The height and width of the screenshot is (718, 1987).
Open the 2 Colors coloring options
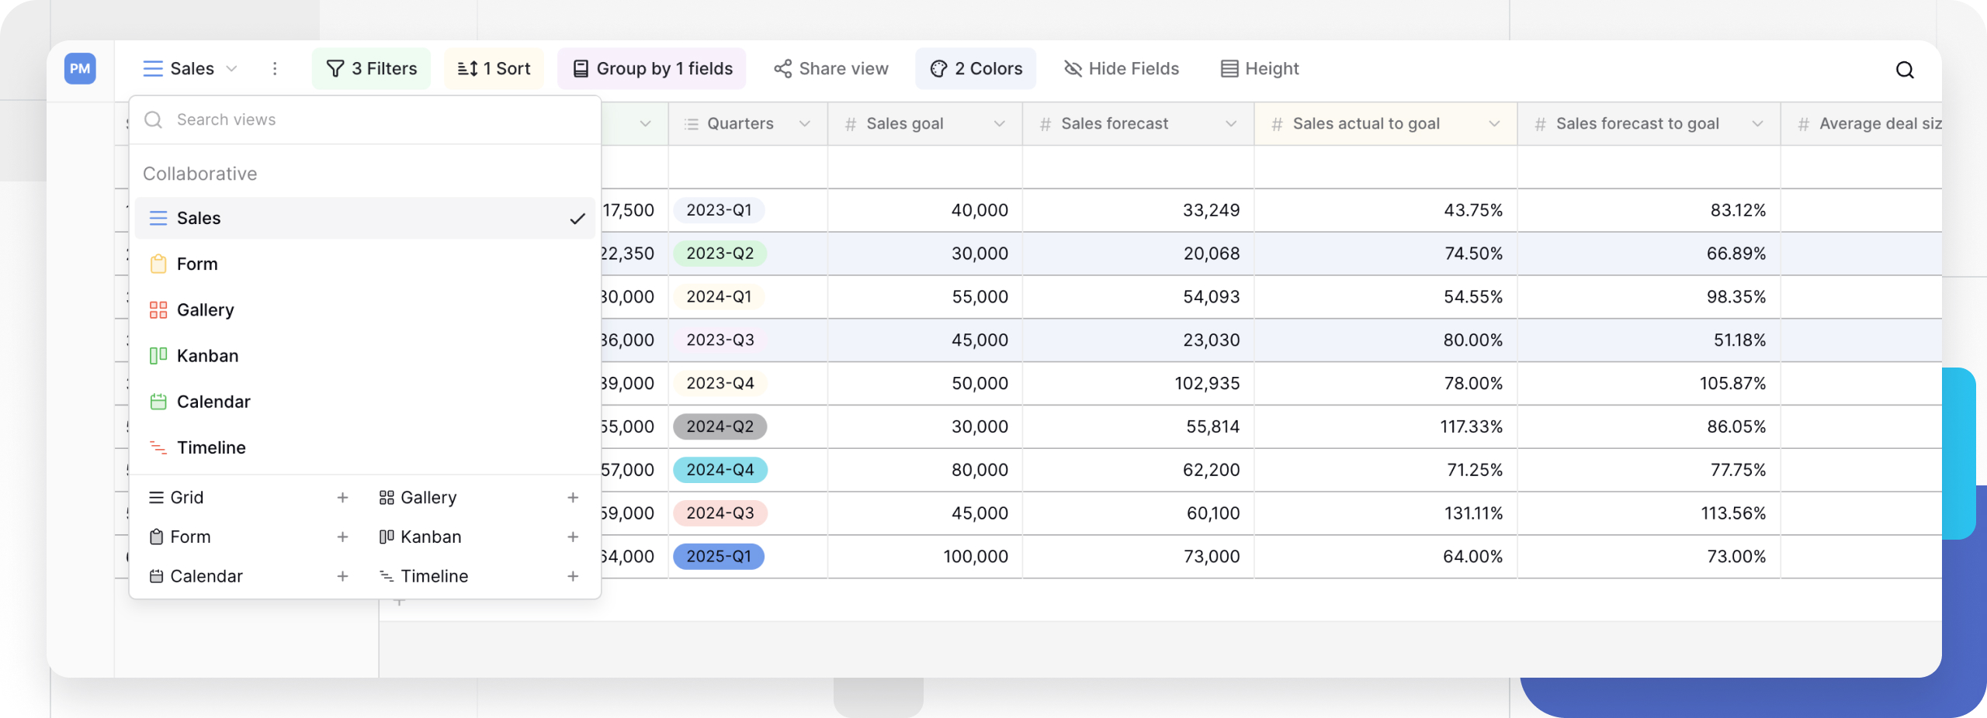click(x=976, y=68)
